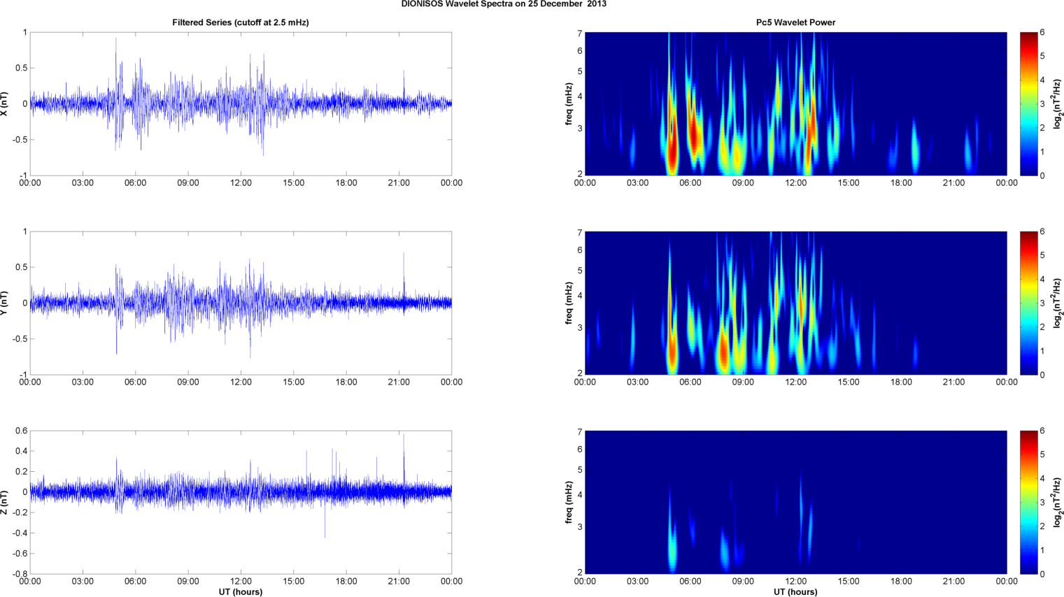Open the X-component wavelet power spectrogram
This screenshot has height=597, width=1064.
point(795,103)
